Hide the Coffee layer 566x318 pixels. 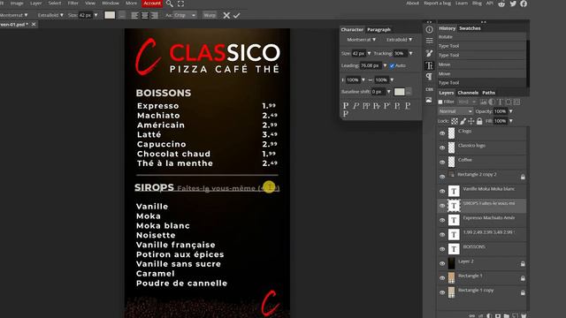442,163
